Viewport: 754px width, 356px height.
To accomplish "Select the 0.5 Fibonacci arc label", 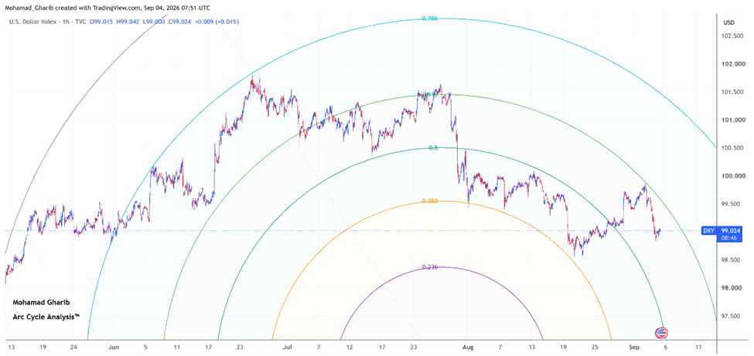I will coord(433,148).
